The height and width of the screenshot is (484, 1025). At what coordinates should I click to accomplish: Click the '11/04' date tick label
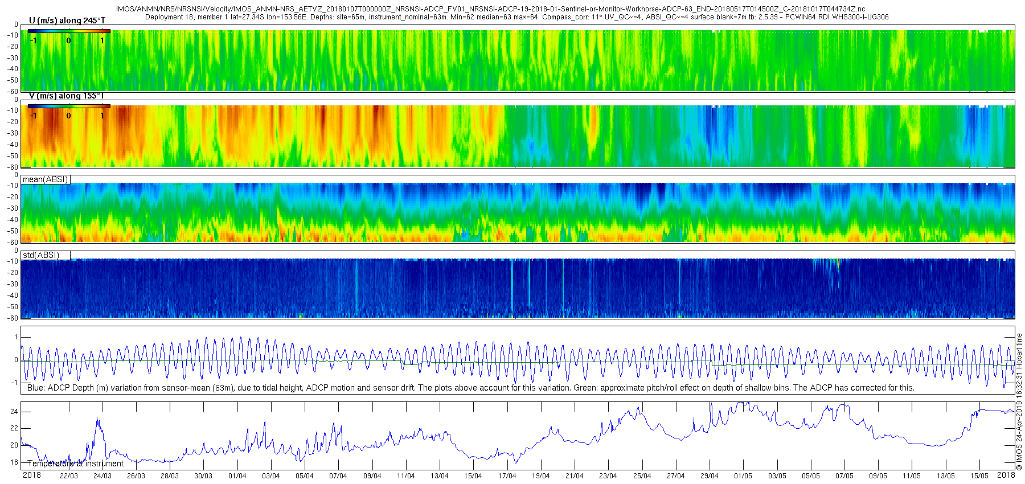tap(406, 476)
